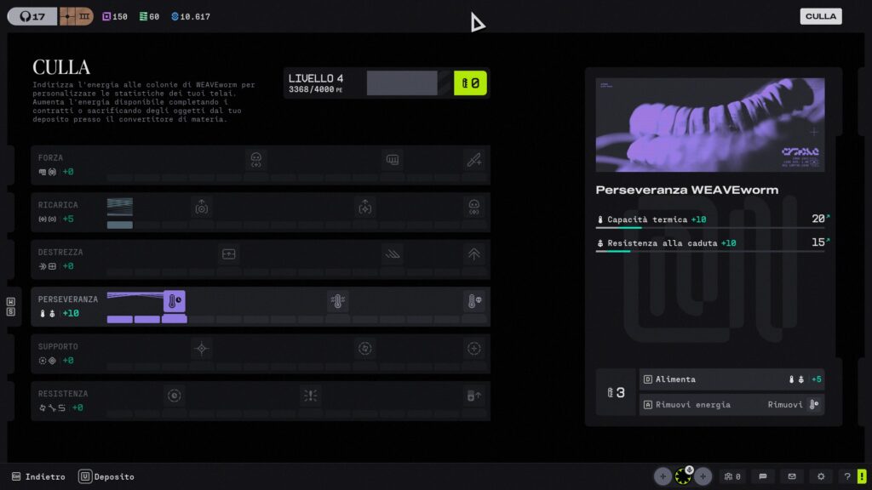
Task: Click the Destrezza double-chevron upgrade icon
Action: point(473,254)
